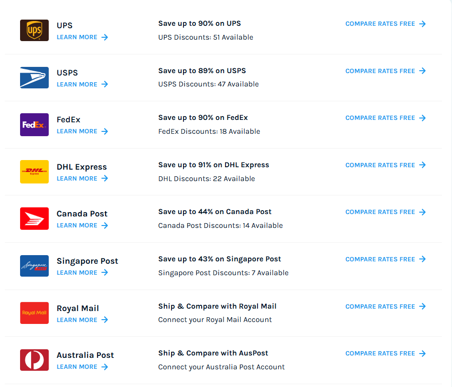Viewport: 452px width, 387px height.
Task: Click 'Ship & Compare with Royal Mail' heading
Action: (x=217, y=306)
